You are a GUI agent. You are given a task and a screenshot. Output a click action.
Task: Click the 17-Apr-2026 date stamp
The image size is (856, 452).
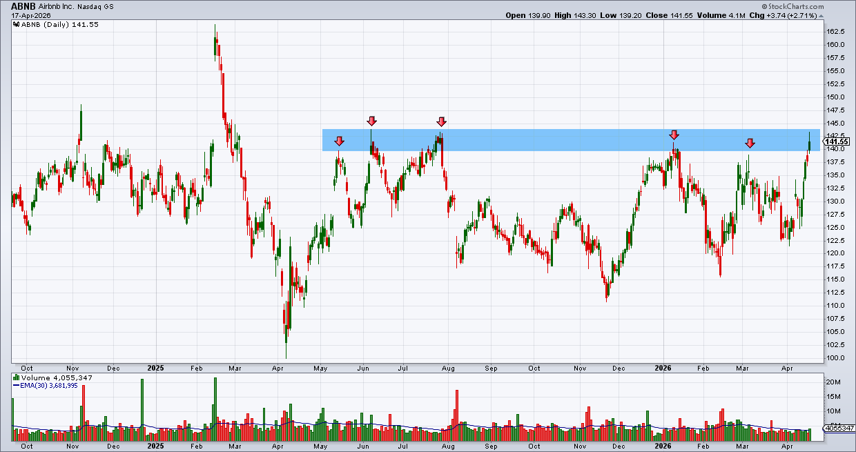pos(30,14)
